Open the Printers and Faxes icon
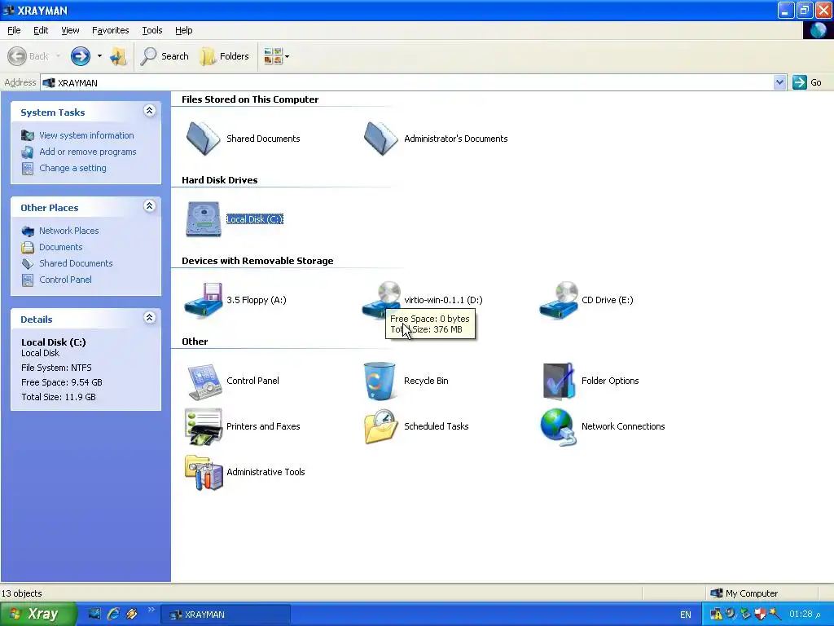Image resolution: width=834 pixels, height=626 pixels. click(x=203, y=426)
